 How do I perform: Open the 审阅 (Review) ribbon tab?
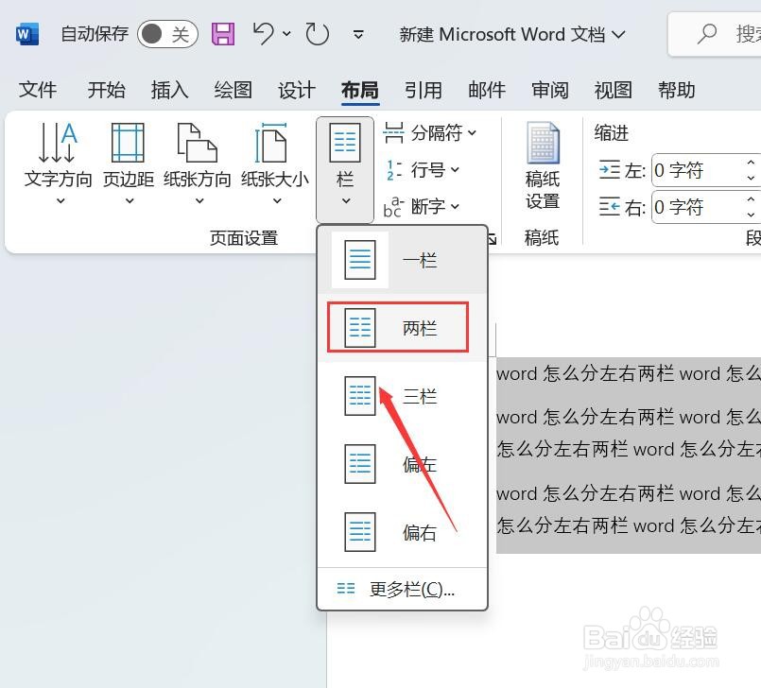(549, 90)
